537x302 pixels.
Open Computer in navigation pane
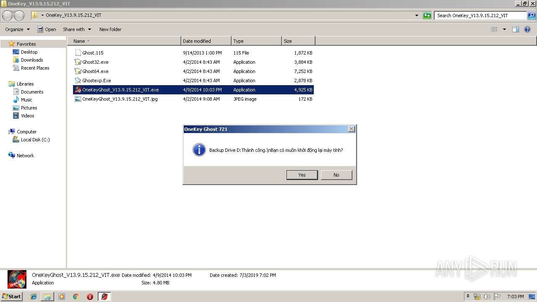26,132
